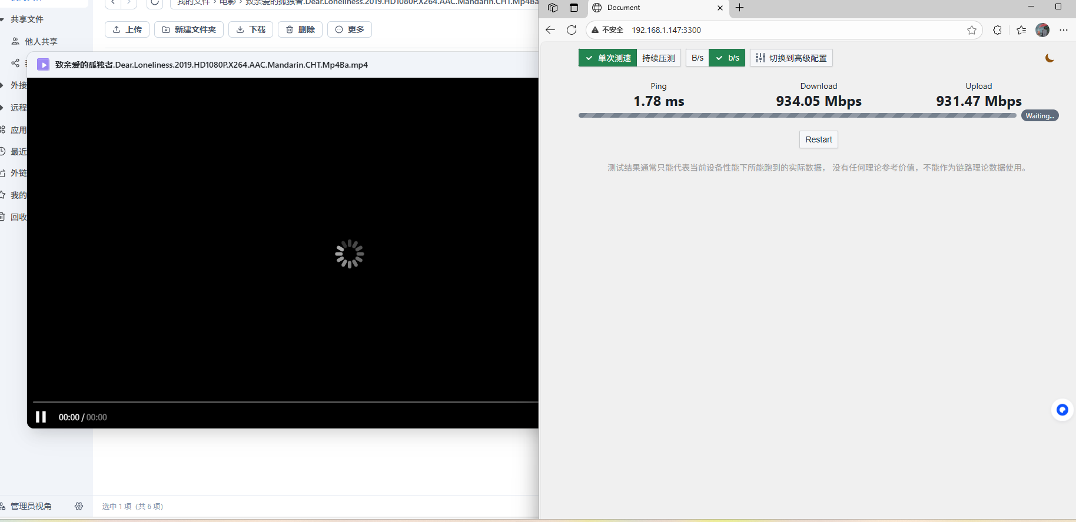Open the 更多 menu in file toolbar

click(350, 29)
